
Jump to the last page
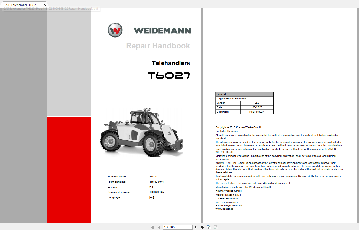tap(202, 227)
